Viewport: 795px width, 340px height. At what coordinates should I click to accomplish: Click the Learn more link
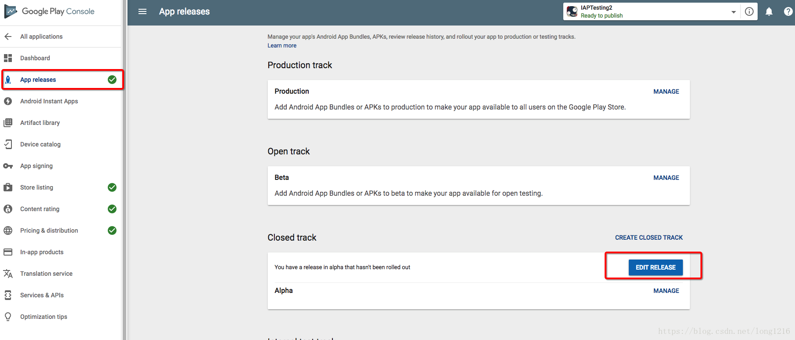coord(282,46)
